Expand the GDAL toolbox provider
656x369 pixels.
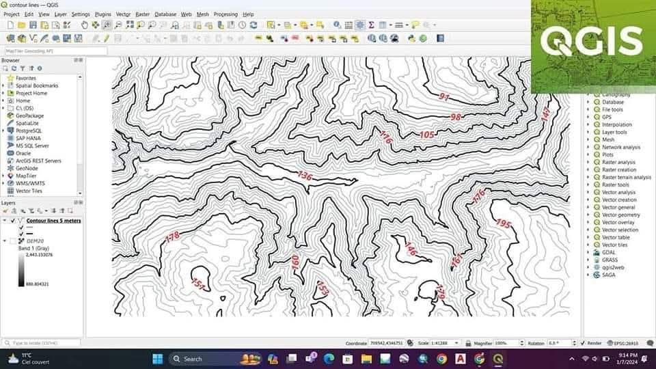click(x=588, y=253)
